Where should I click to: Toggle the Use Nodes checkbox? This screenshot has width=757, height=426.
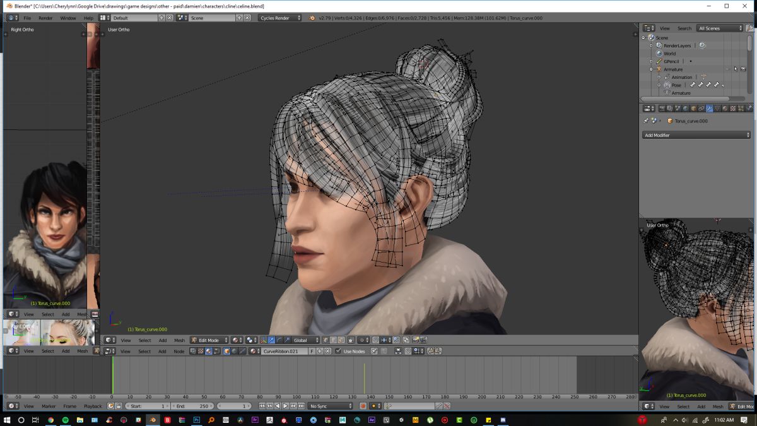338,351
